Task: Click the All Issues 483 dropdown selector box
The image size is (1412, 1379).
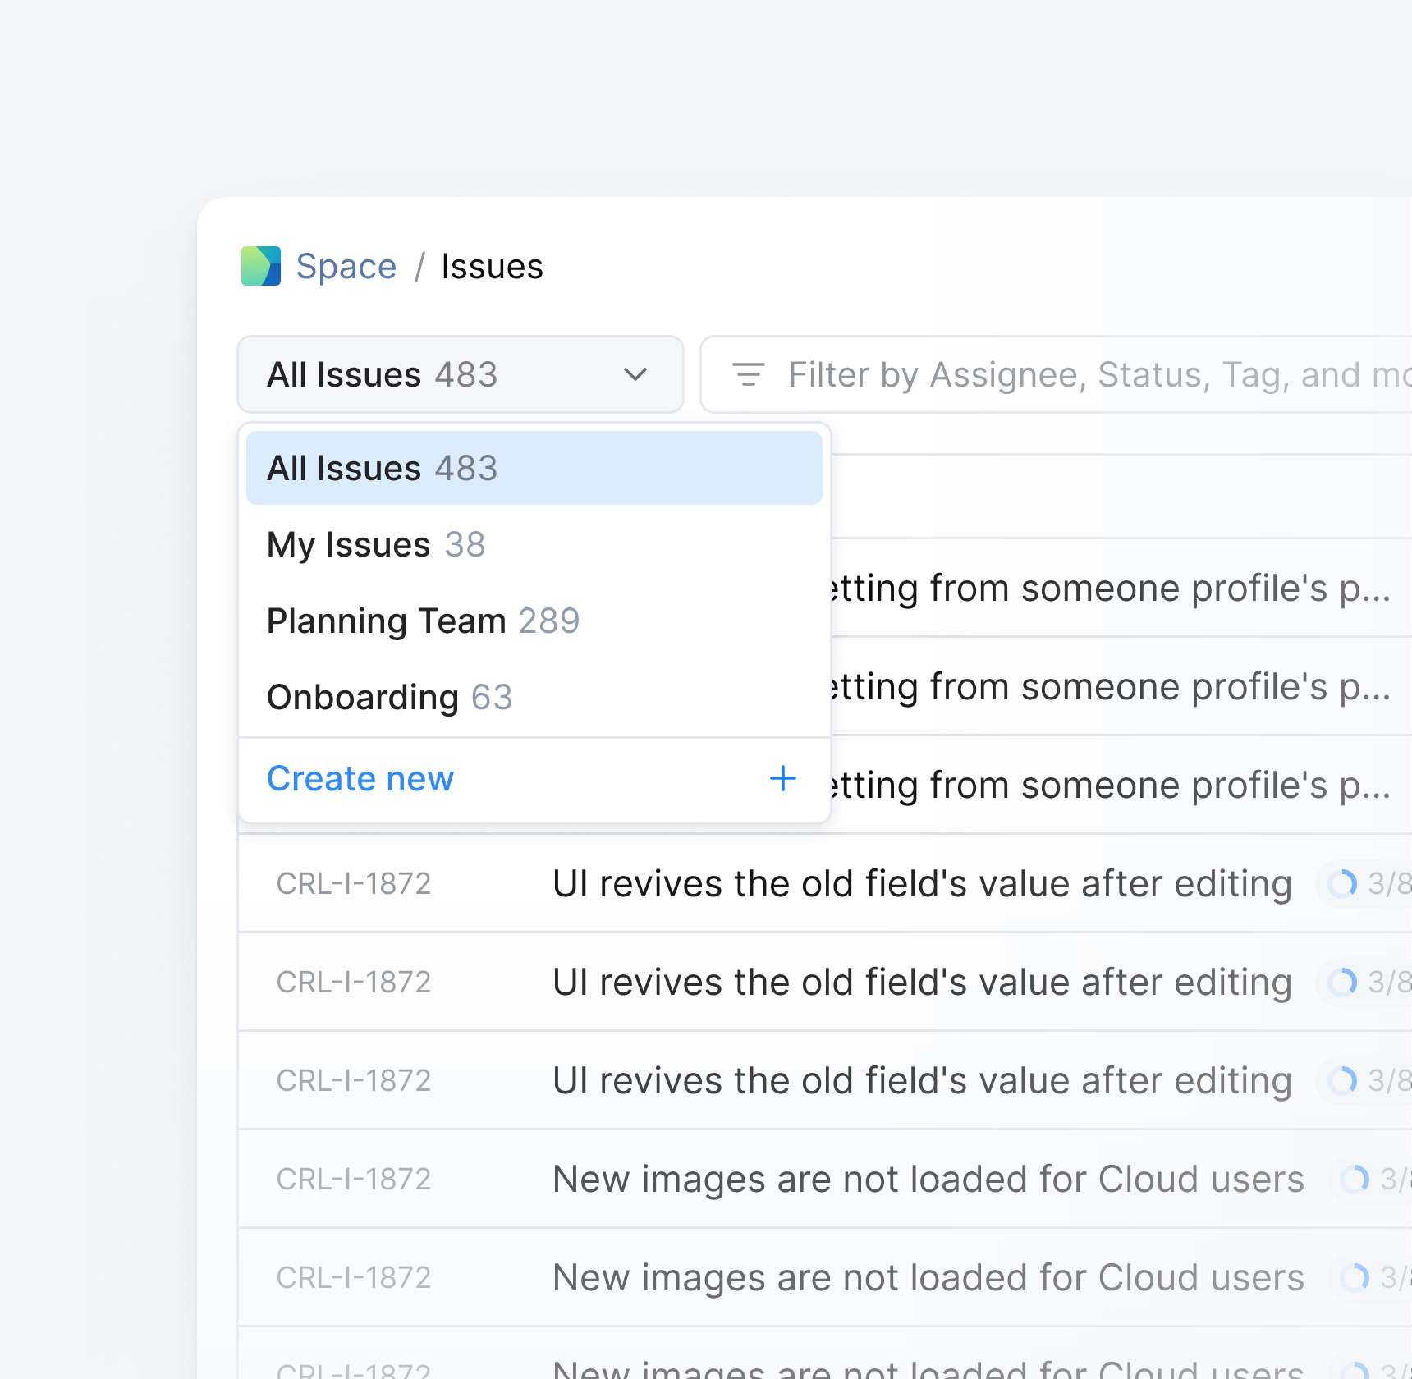Action: coord(460,374)
